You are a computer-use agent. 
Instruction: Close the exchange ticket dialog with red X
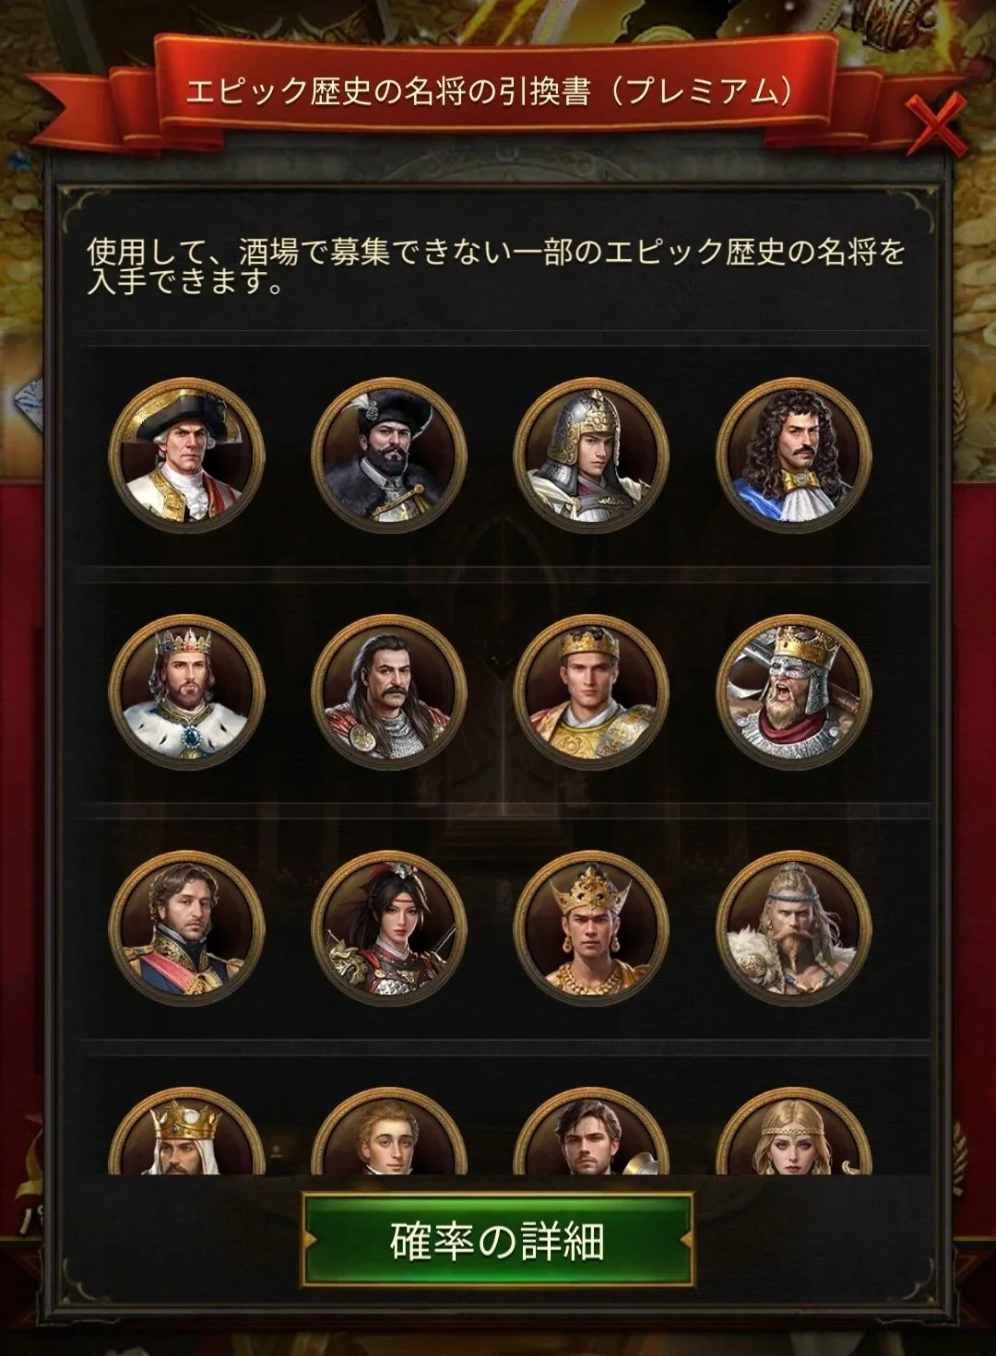[934, 124]
